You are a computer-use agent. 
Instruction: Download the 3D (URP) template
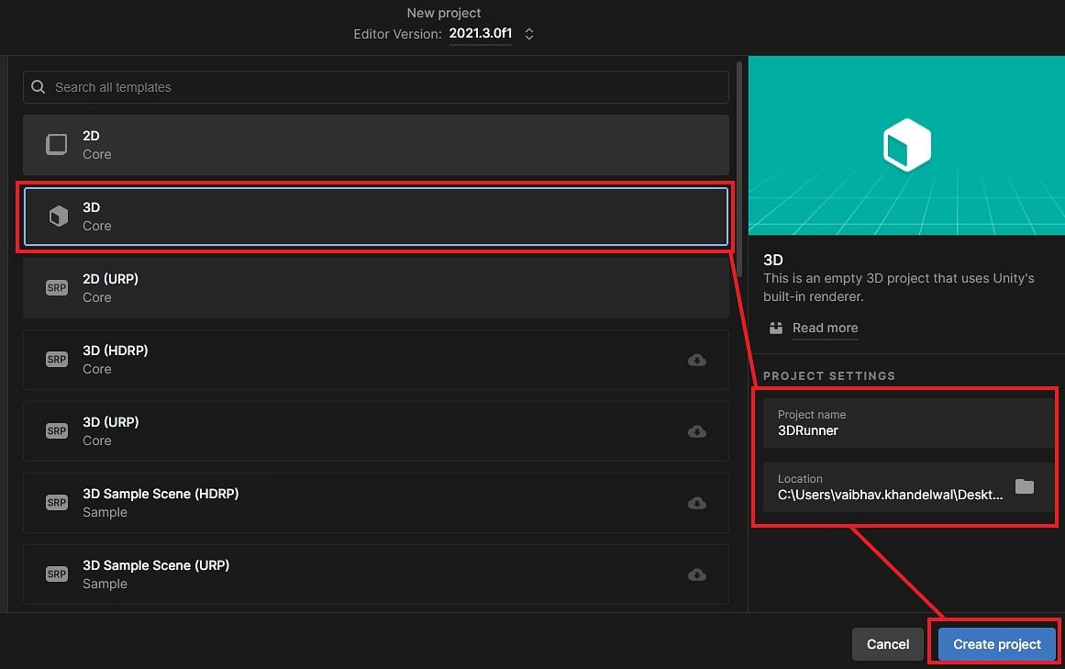point(697,432)
